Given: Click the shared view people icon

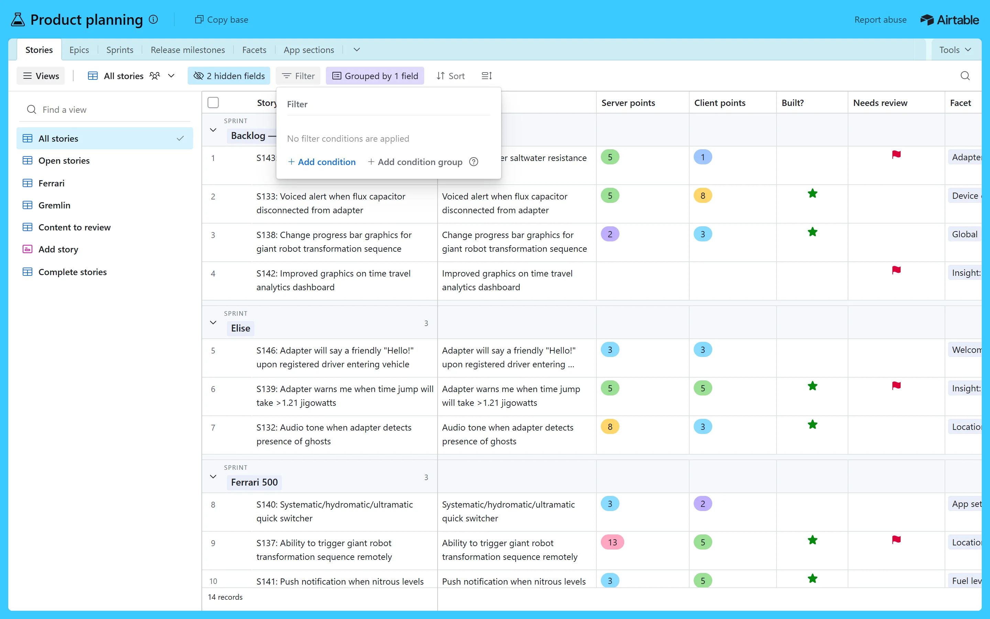Looking at the screenshot, I should click(155, 76).
